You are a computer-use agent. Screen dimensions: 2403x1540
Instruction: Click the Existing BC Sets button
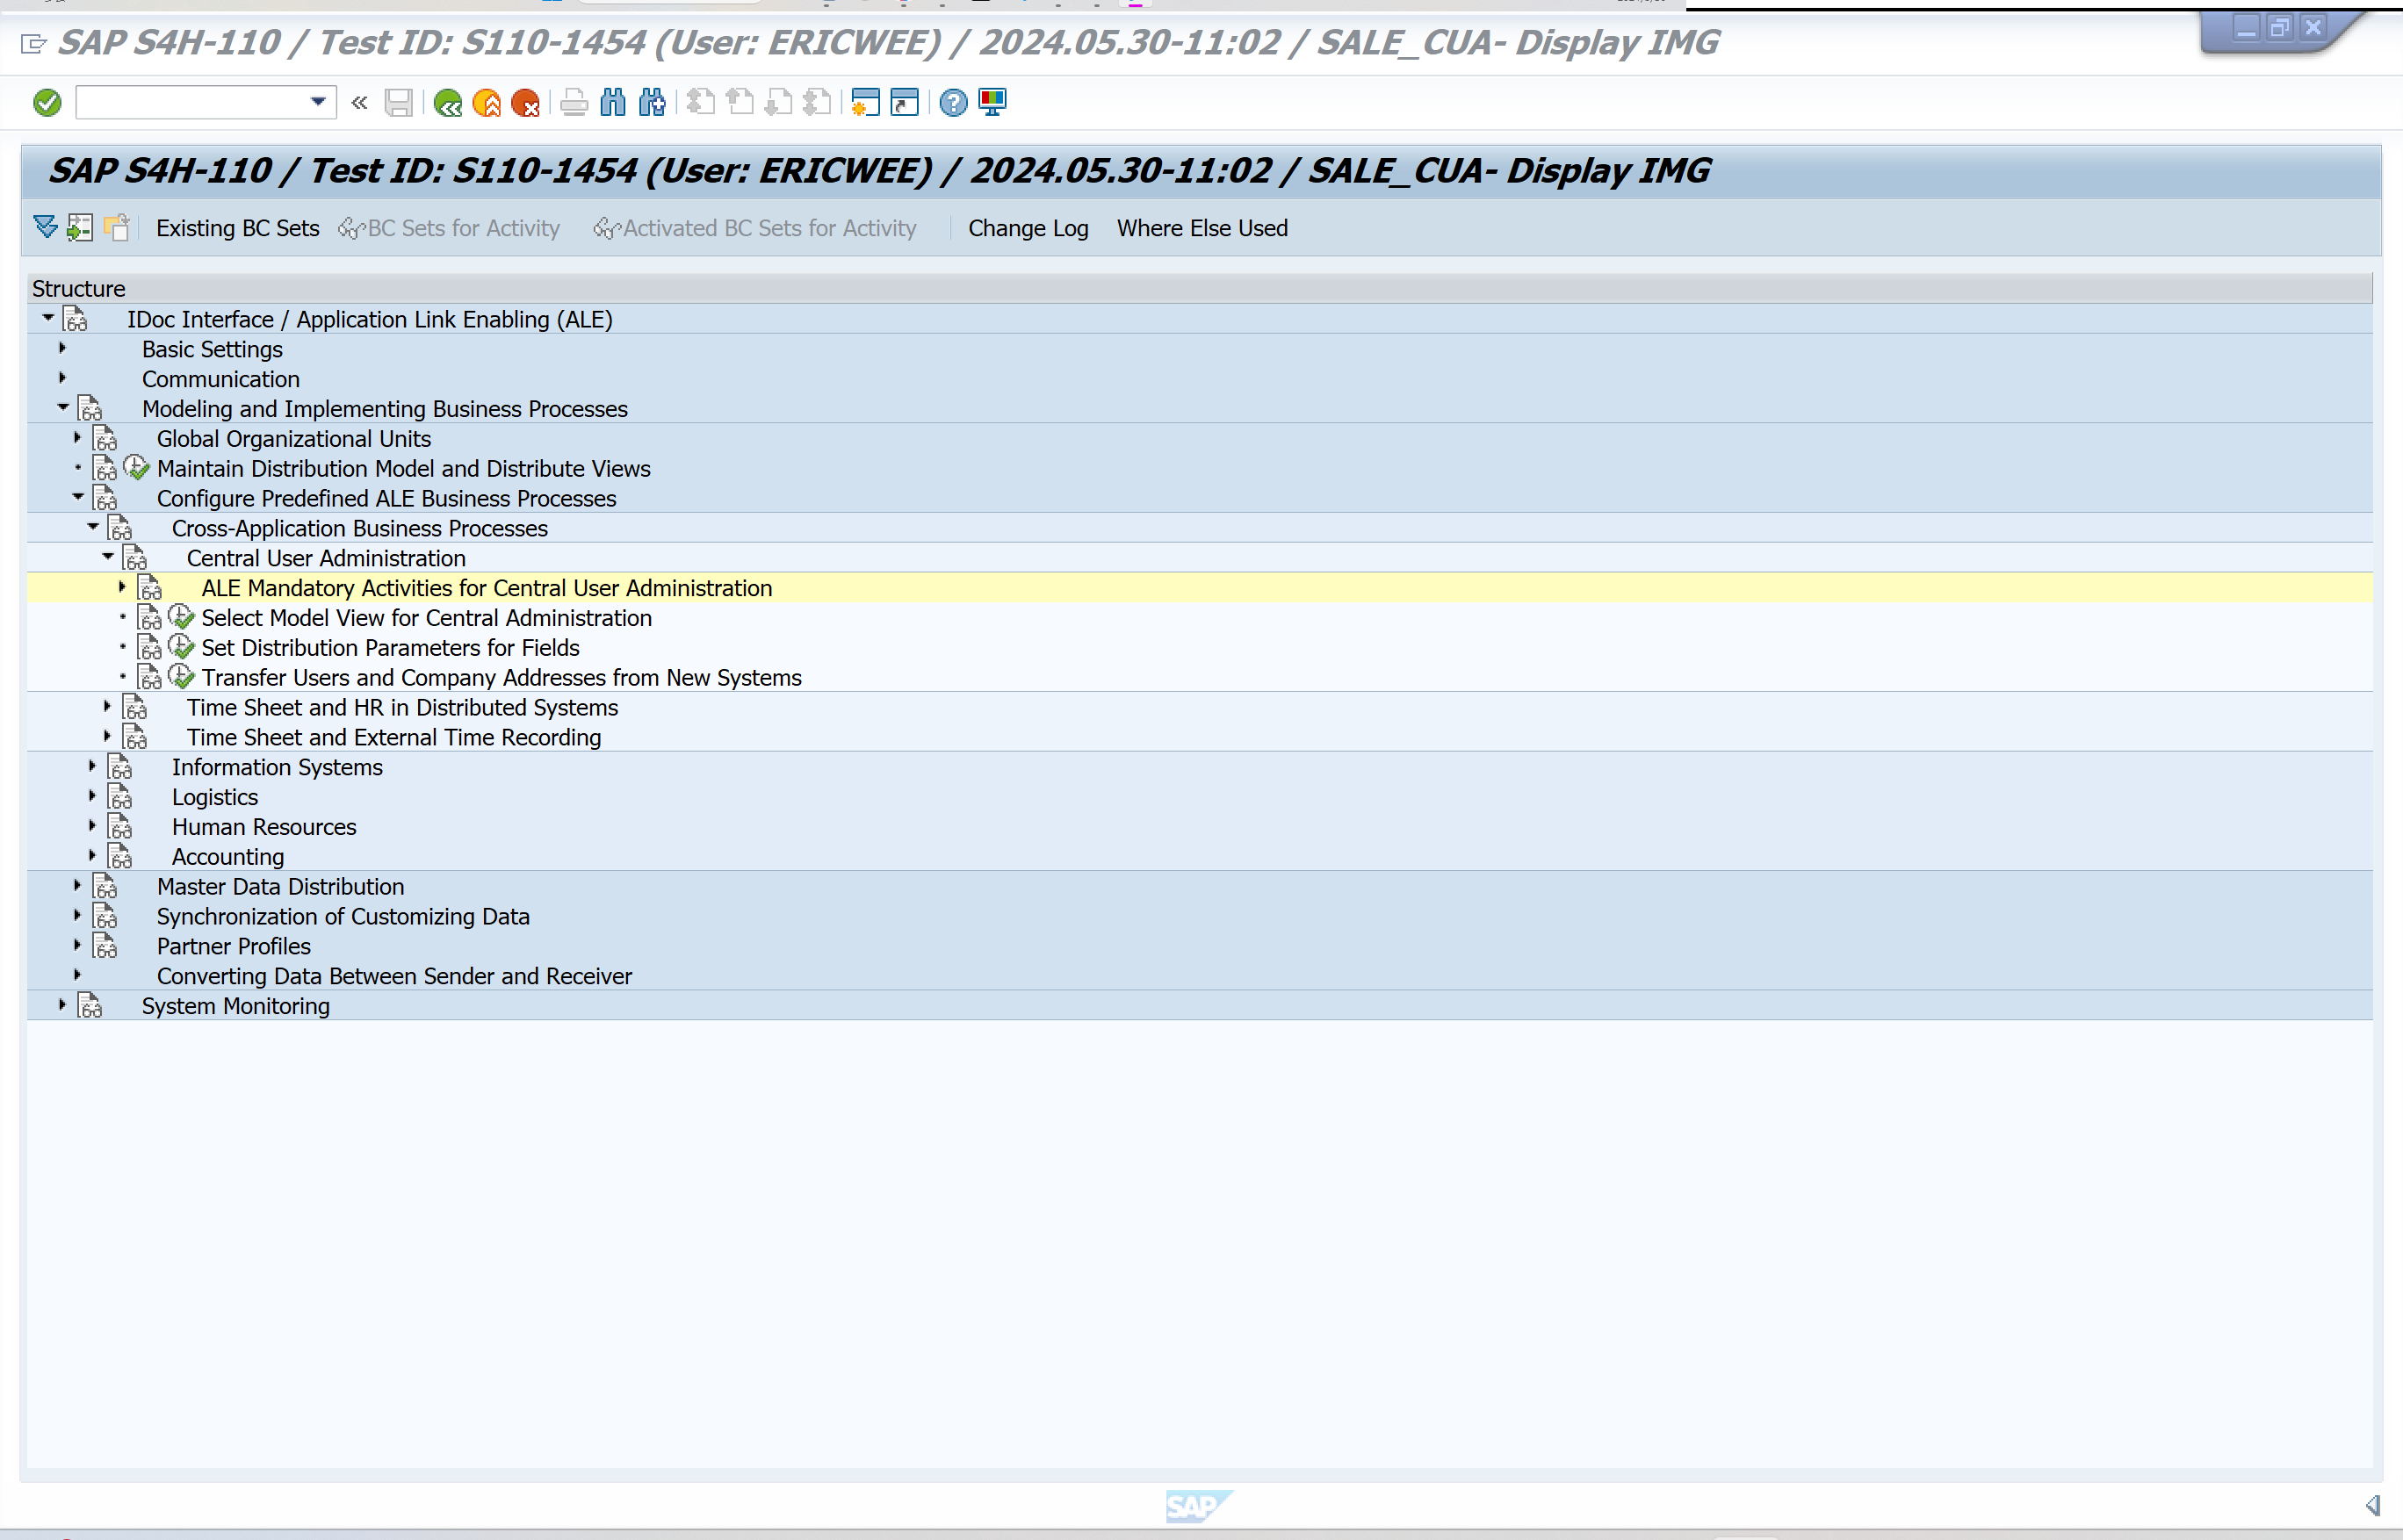point(237,228)
